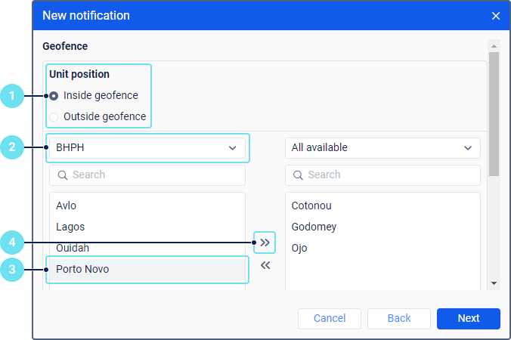Select Ojo in the right list
This screenshot has height=340, width=511.
[x=300, y=248]
